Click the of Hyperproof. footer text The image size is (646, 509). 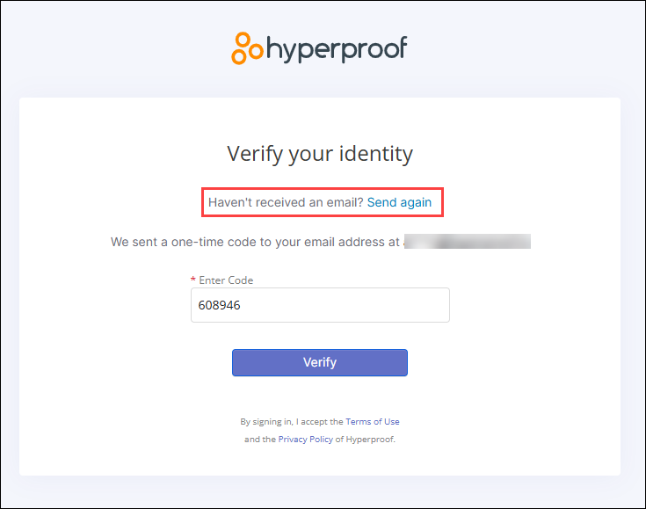coord(365,440)
